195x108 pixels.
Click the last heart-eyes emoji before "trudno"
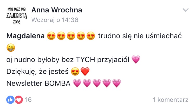click(91, 36)
